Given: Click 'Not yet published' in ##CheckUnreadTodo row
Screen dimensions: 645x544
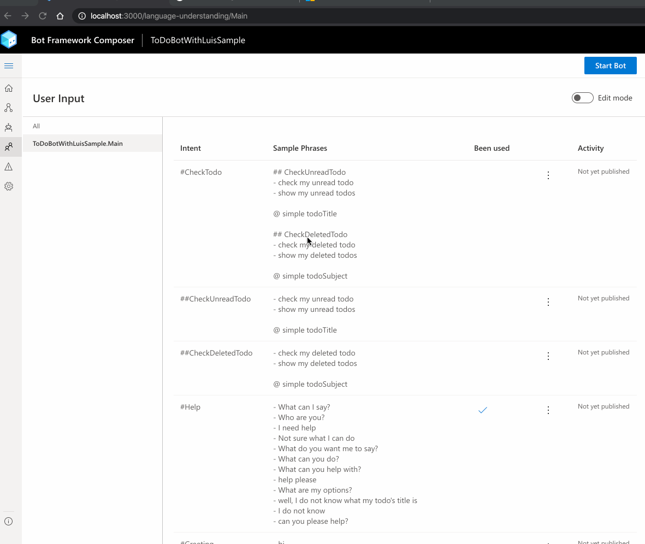Looking at the screenshot, I should 603,298.
